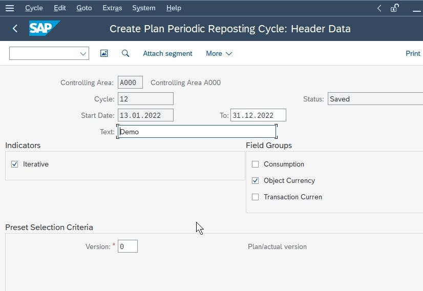Click the page title 'Create Plan Periodic Reposting Cycle: Header Data'
423x291 pixels.
click(230, 29)
